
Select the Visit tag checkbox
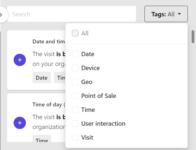pyautogui.click(x=75, y=137)
